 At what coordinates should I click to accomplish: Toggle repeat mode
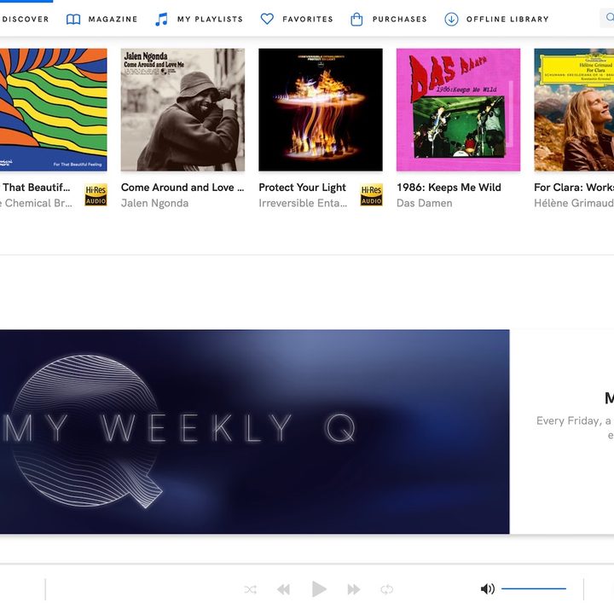pos(386,589)
